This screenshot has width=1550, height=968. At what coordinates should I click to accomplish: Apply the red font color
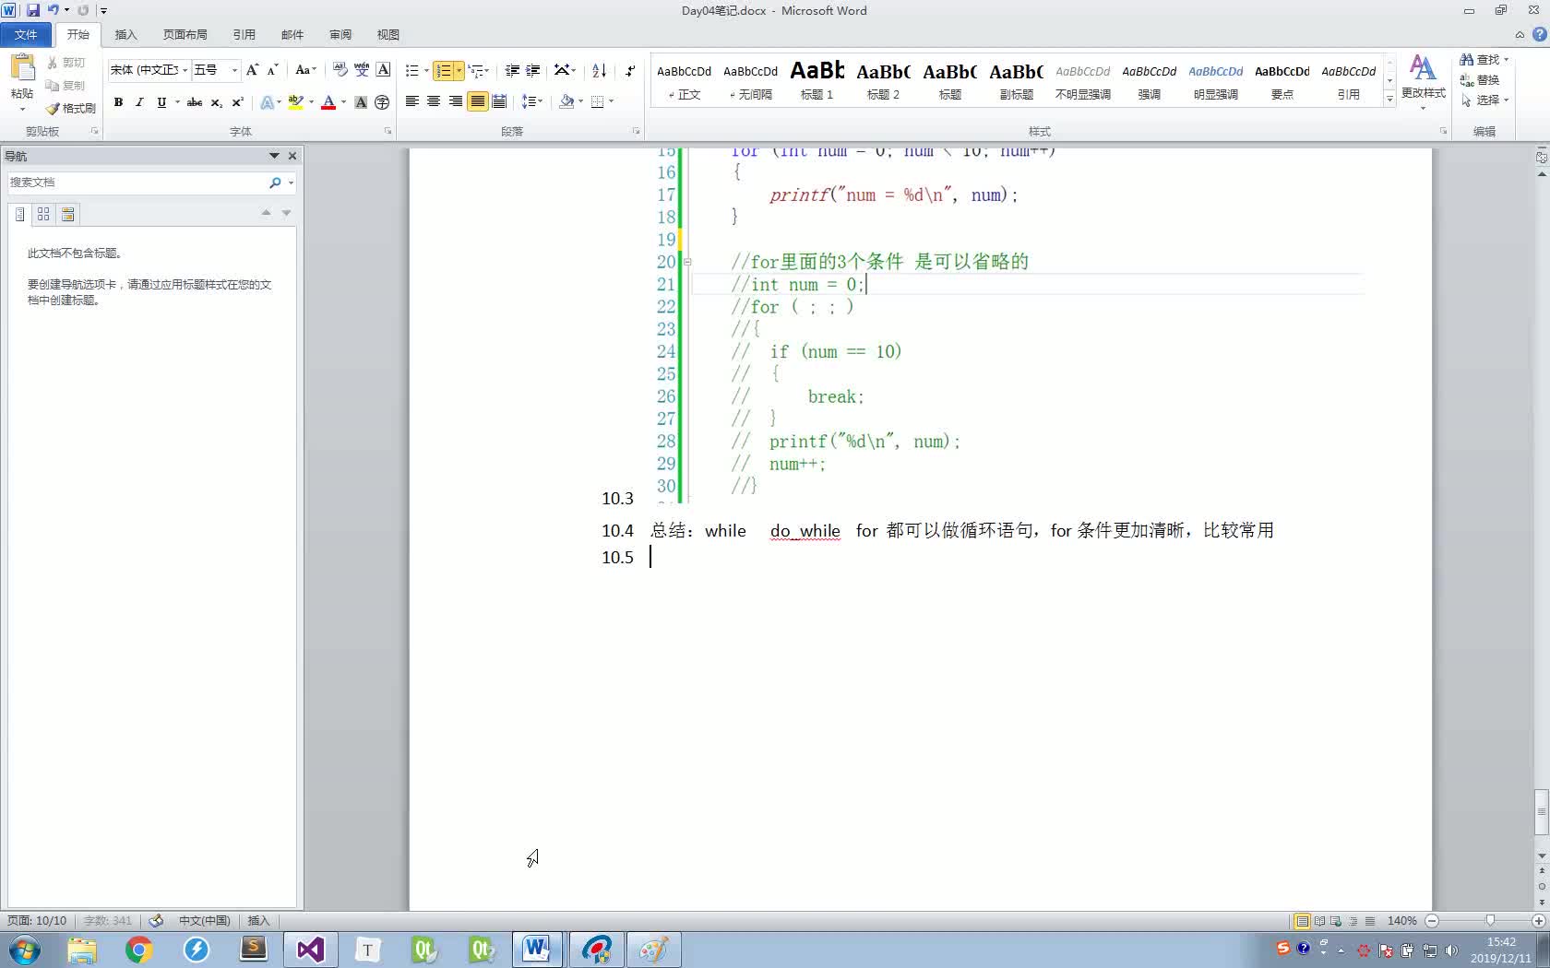pyautogui.click(x=328, y=102)
